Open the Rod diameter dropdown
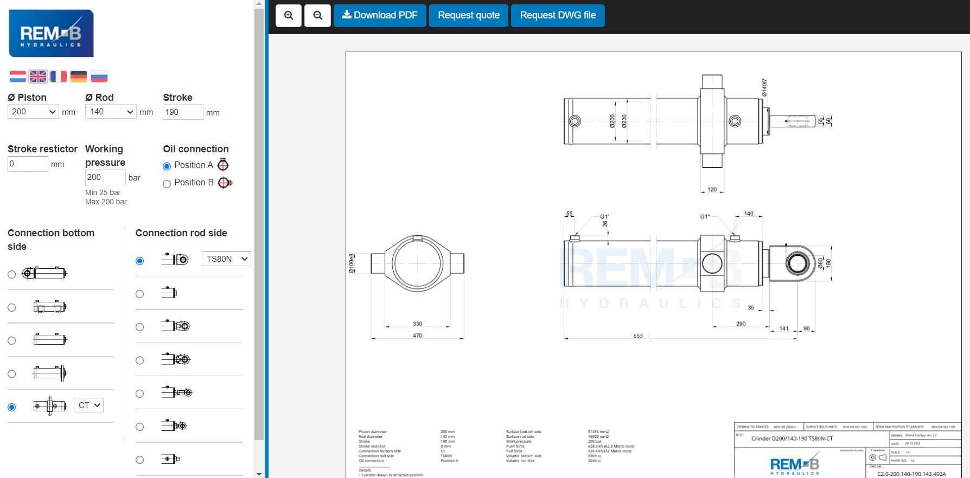This screenshot has width=970, height=478. point(111,112)
